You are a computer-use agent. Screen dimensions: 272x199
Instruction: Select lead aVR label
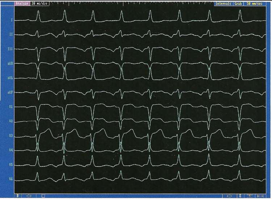click(x=10, y=64)
